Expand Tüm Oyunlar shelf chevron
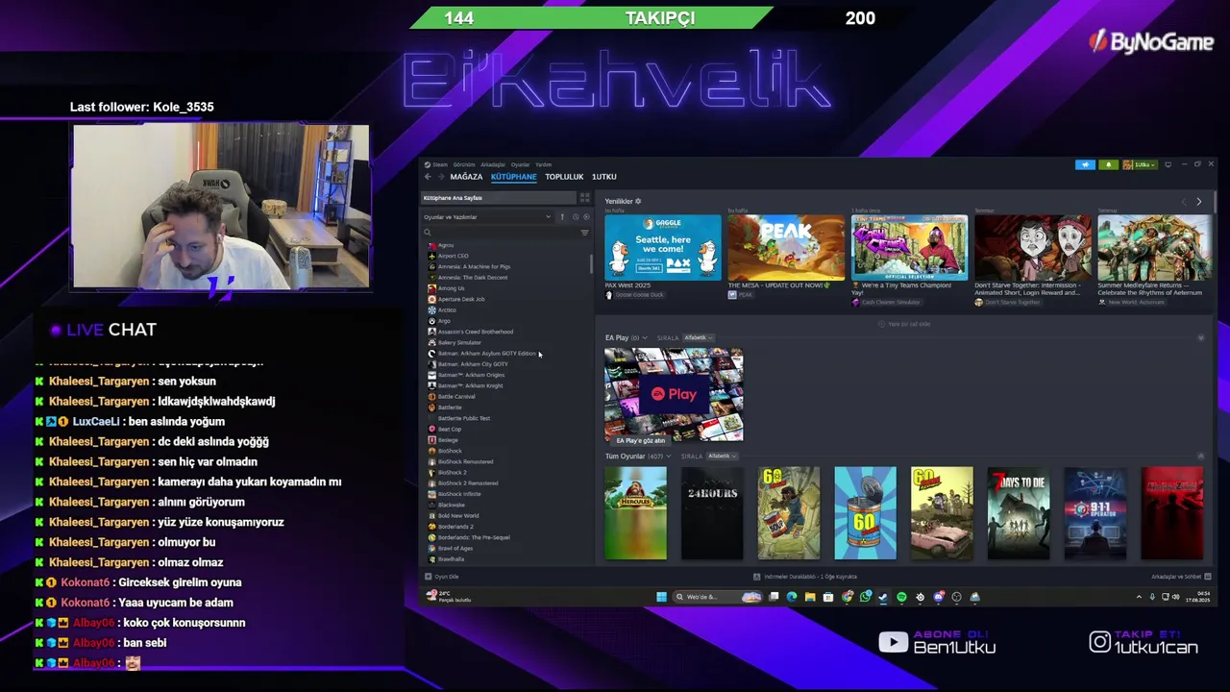This screenshot has height=692, width=1230. tap(669, 457)
